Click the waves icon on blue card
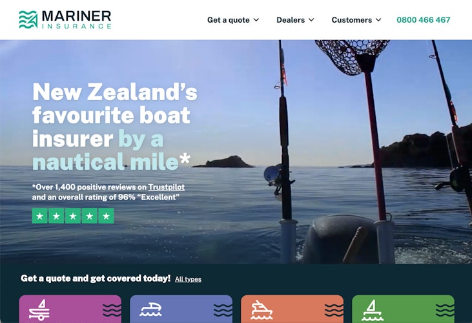This screenshot has width=472, height=323. (223, 310)
